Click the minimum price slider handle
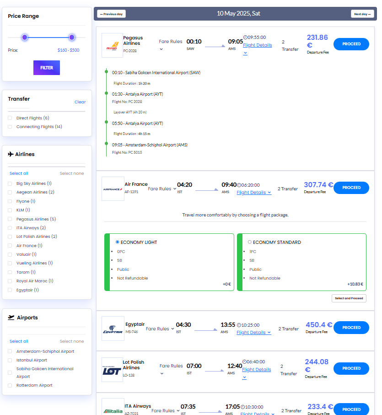 [x=25, y=38]
